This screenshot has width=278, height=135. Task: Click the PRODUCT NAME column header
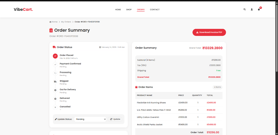point(144,95)
